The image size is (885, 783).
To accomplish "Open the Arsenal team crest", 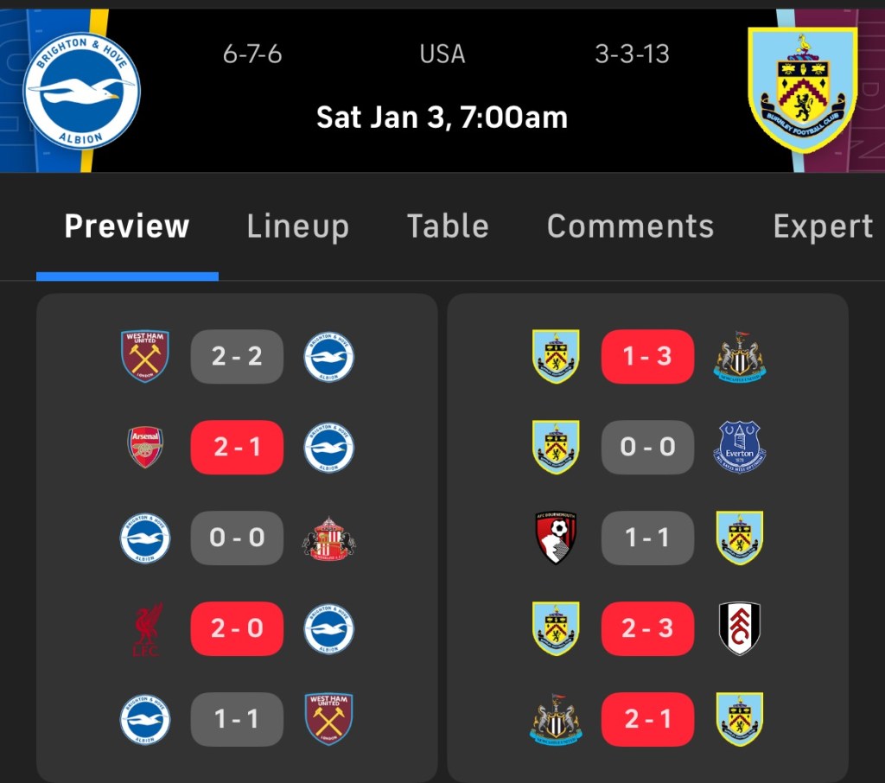I will (146, 447).
